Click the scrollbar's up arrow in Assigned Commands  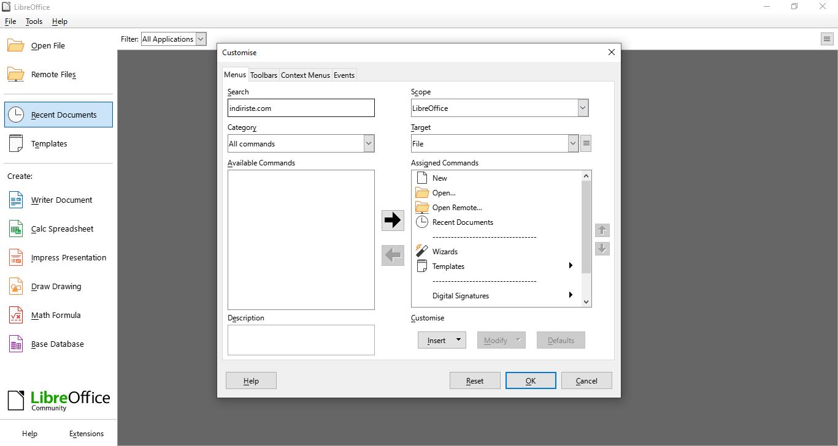pyautogui.click(x=586, y=176)
